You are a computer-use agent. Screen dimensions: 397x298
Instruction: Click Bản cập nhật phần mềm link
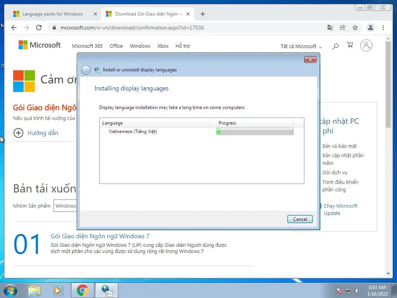point(343,159)
